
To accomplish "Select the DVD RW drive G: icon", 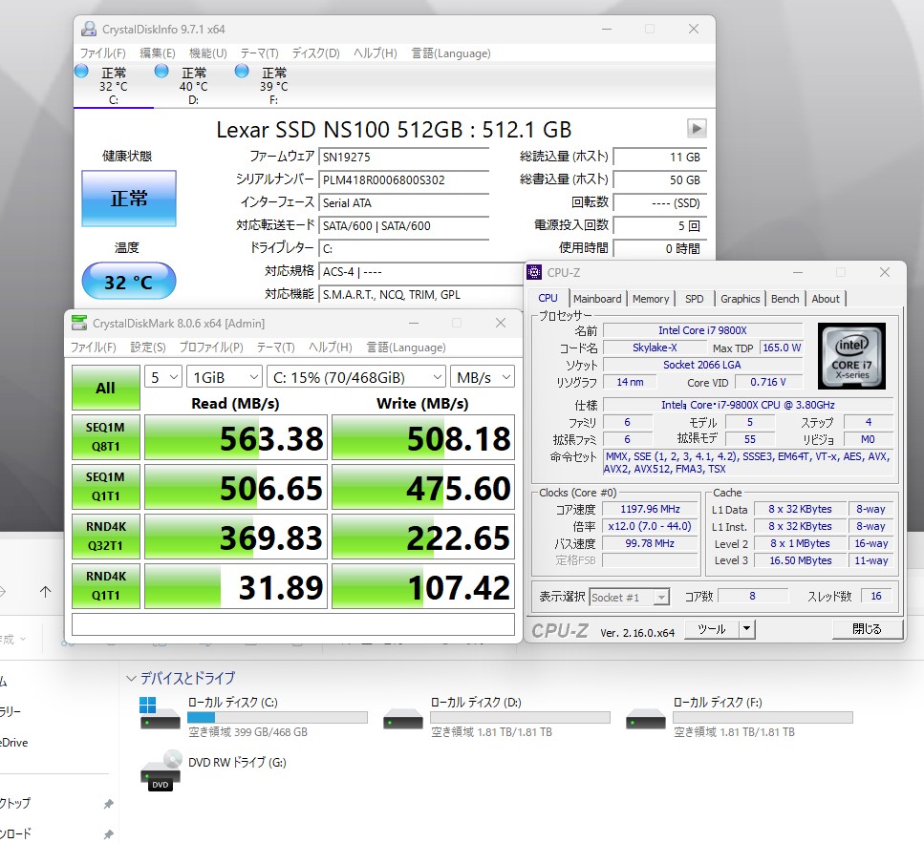I will (x=160, y=770).
